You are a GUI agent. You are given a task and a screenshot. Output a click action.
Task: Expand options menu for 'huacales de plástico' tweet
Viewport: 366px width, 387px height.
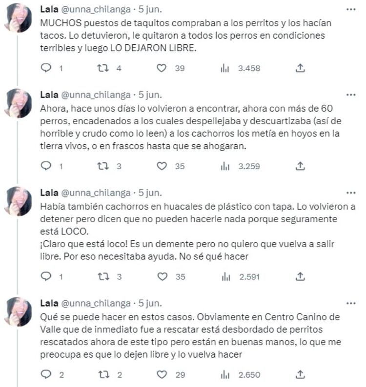click(x=350, y=192)
